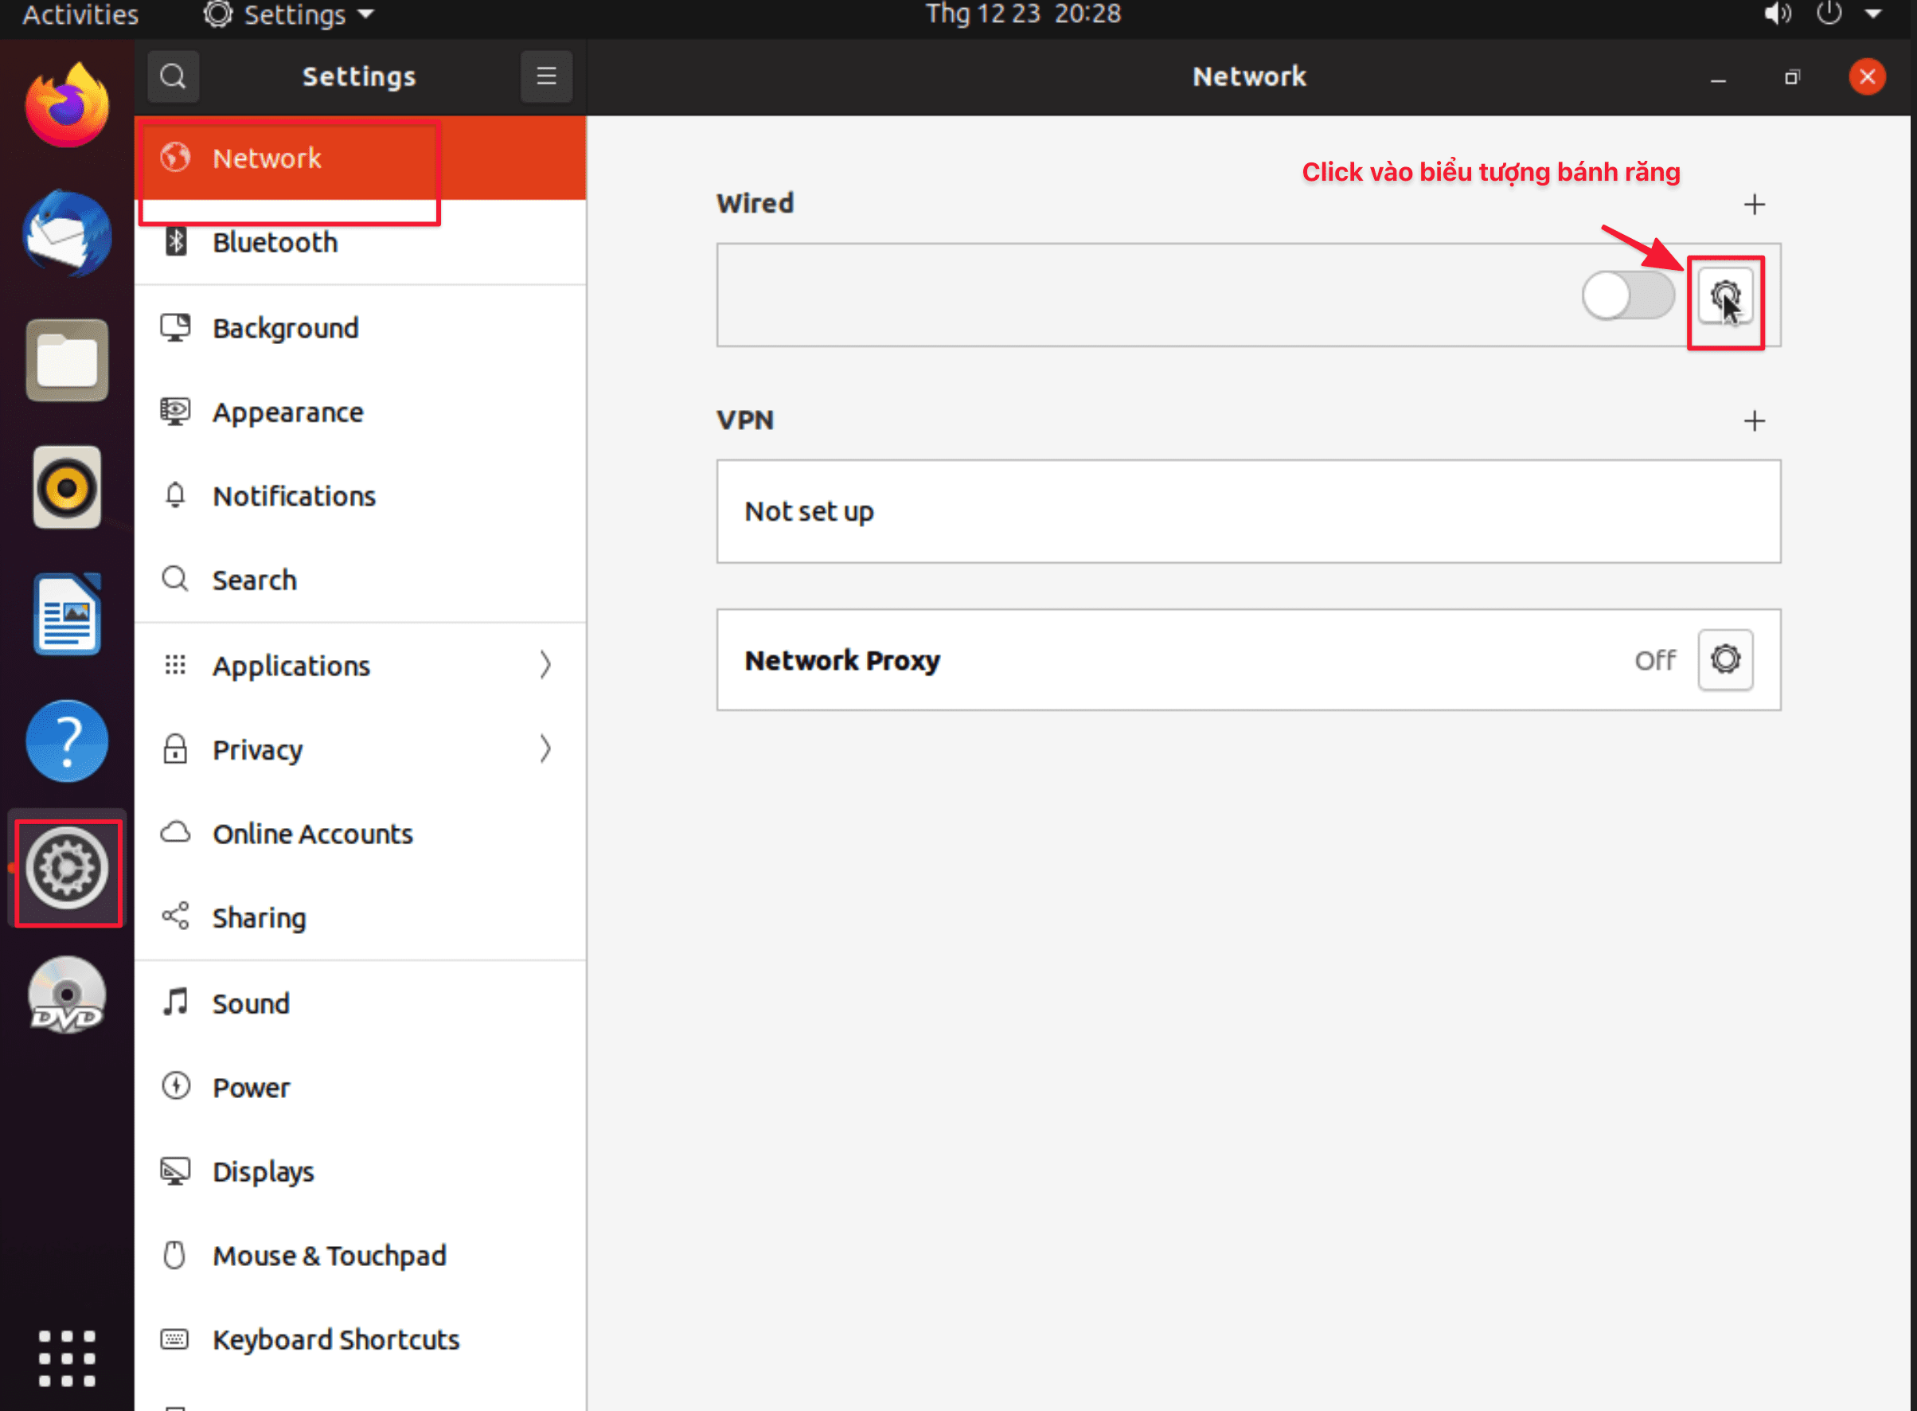Image resolution: width=1917 pixels, height=1411 pixels.
Task: Open Keyboard Shortcuts settings
Action: pos(334,1339)
